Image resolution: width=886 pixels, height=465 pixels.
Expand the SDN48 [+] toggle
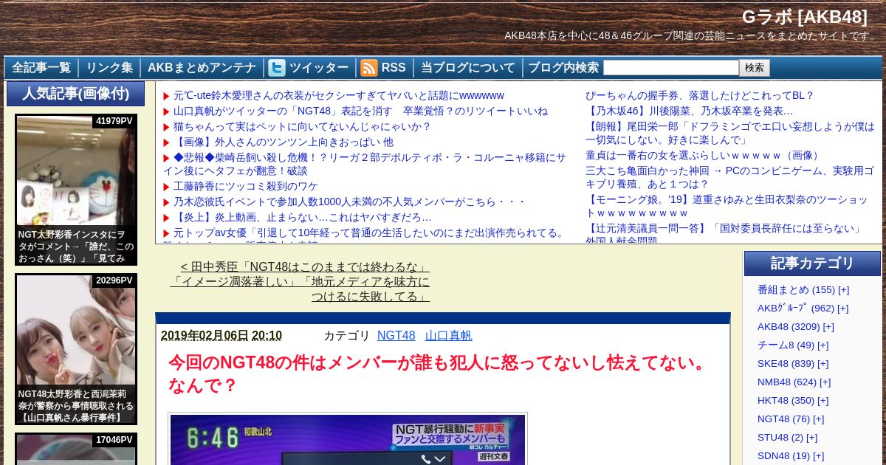tap(819, 456)
